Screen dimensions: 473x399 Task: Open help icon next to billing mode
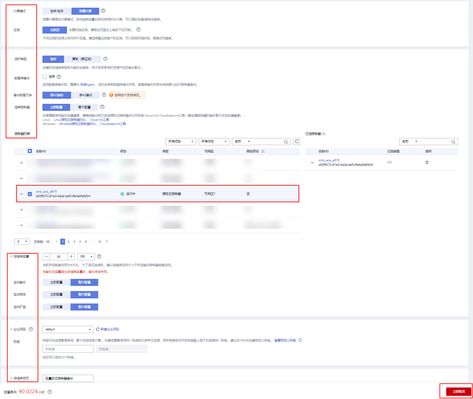click(x=103, y=11)
